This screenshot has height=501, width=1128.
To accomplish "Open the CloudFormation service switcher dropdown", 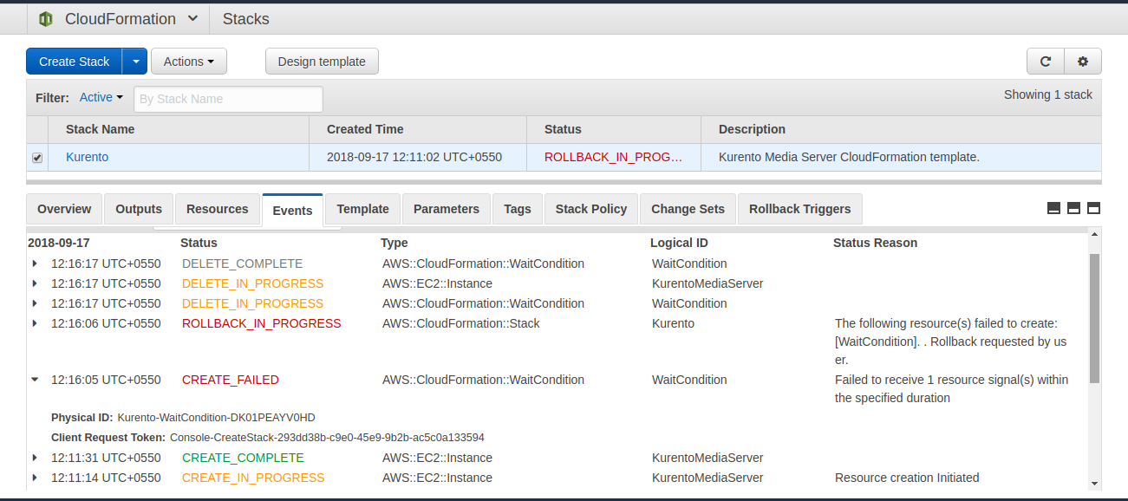I will tap(192, 18).
